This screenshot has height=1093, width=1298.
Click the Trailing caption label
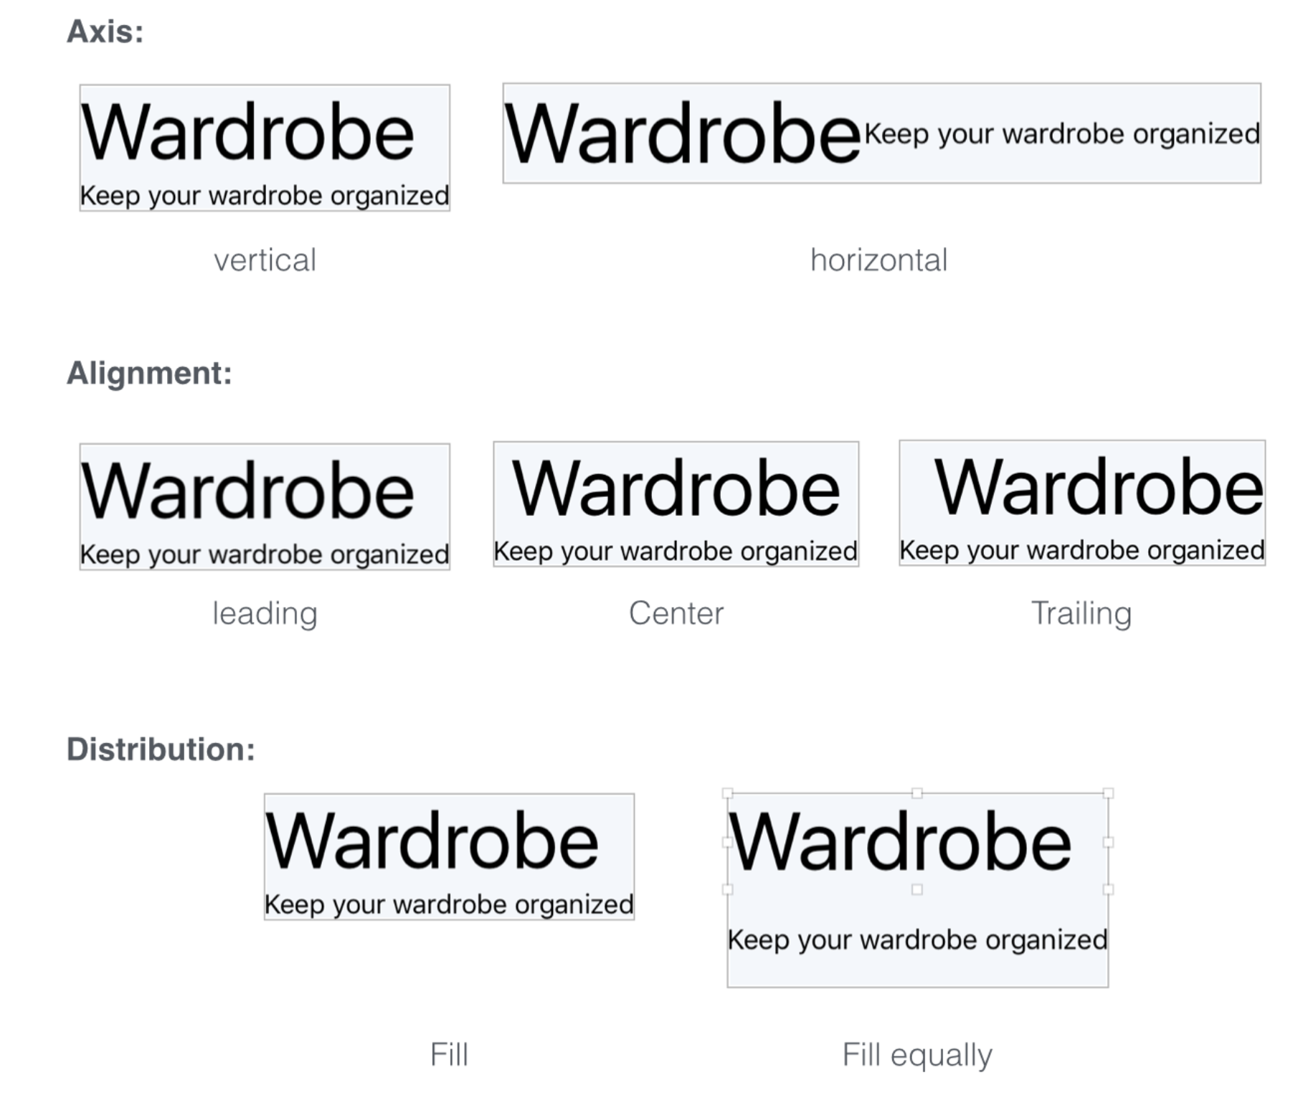pyautogui.click(x=1081, y=614)
